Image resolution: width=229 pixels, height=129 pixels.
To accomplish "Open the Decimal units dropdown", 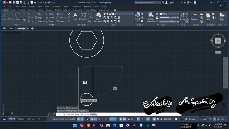I will pyautogui.click(x=193, y=119).
